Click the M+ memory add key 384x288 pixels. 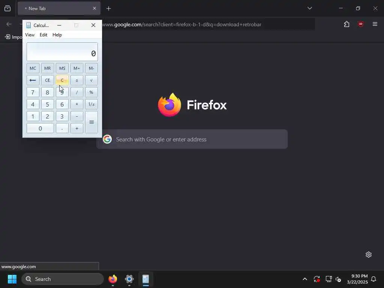(x=76, y=68)
